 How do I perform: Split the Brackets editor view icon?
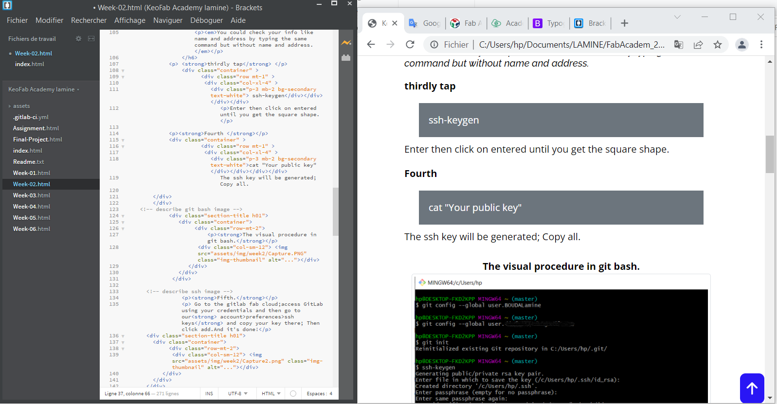(x=91, y=38)
